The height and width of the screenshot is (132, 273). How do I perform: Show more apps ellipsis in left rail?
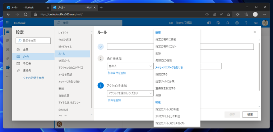point(8,77)
